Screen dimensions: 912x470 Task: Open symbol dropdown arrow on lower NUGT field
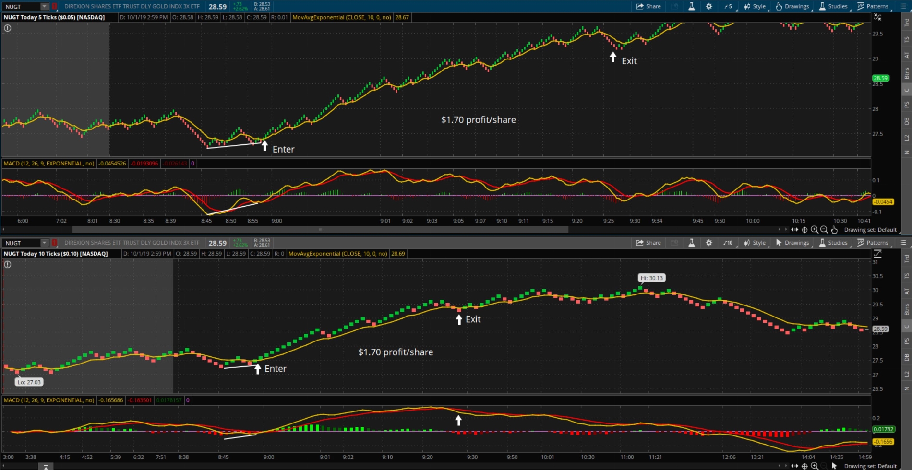44,243
